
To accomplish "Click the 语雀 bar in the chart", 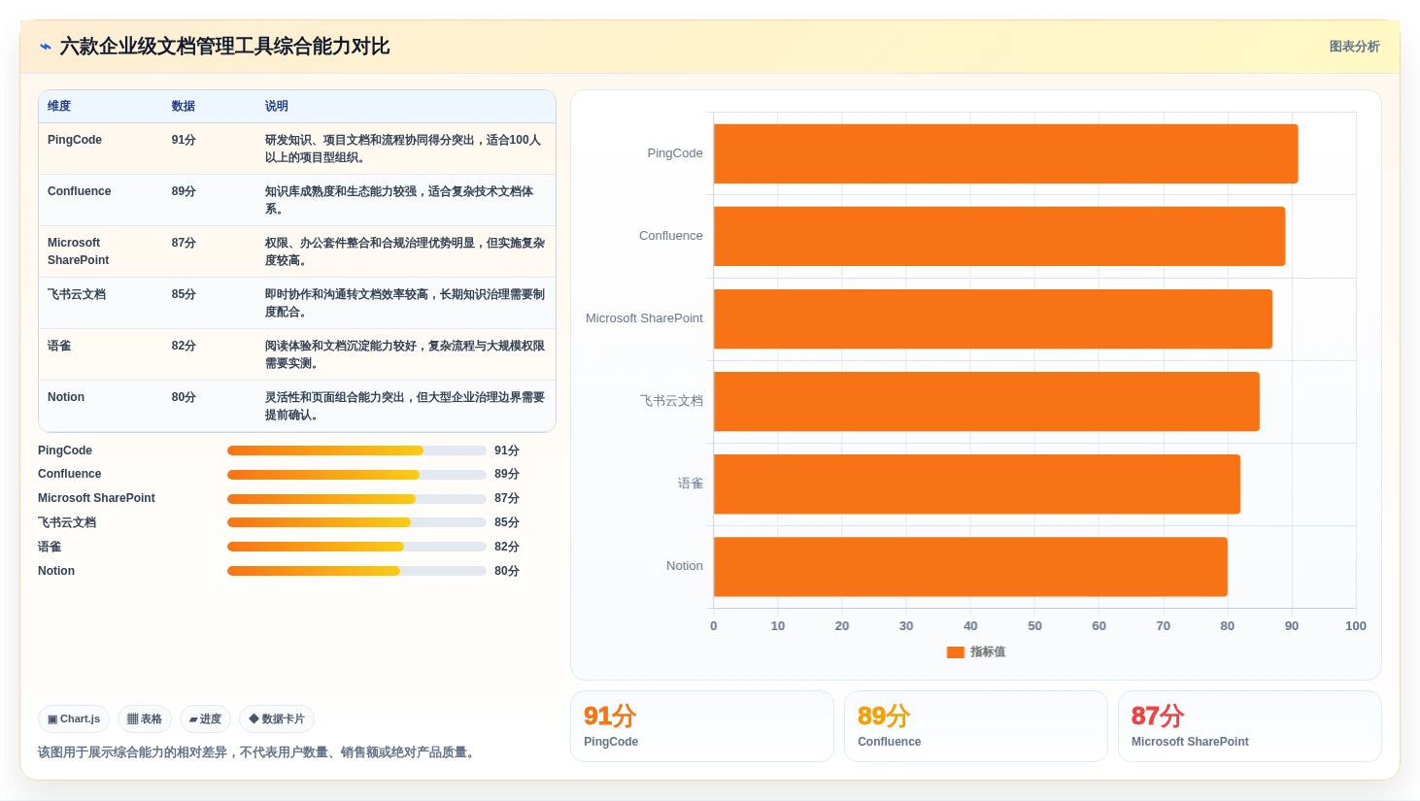I will coord(977,484).
